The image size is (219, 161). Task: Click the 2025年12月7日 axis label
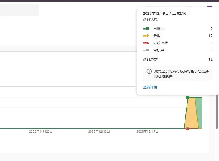click(x=147, y=132)
